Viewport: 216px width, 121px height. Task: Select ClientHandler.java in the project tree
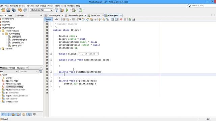point(19,40)
